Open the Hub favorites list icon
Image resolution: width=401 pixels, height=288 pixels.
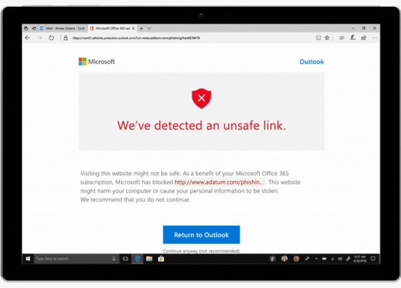point(341,38)
